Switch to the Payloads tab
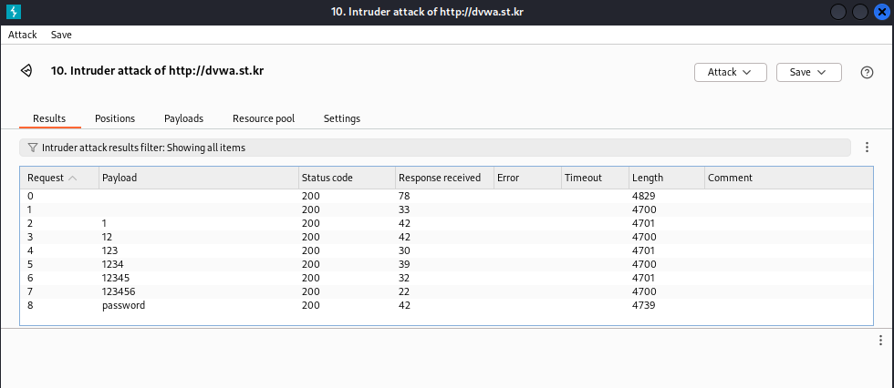The height and width of the screenshot is (388, 894). coord(183,118)
